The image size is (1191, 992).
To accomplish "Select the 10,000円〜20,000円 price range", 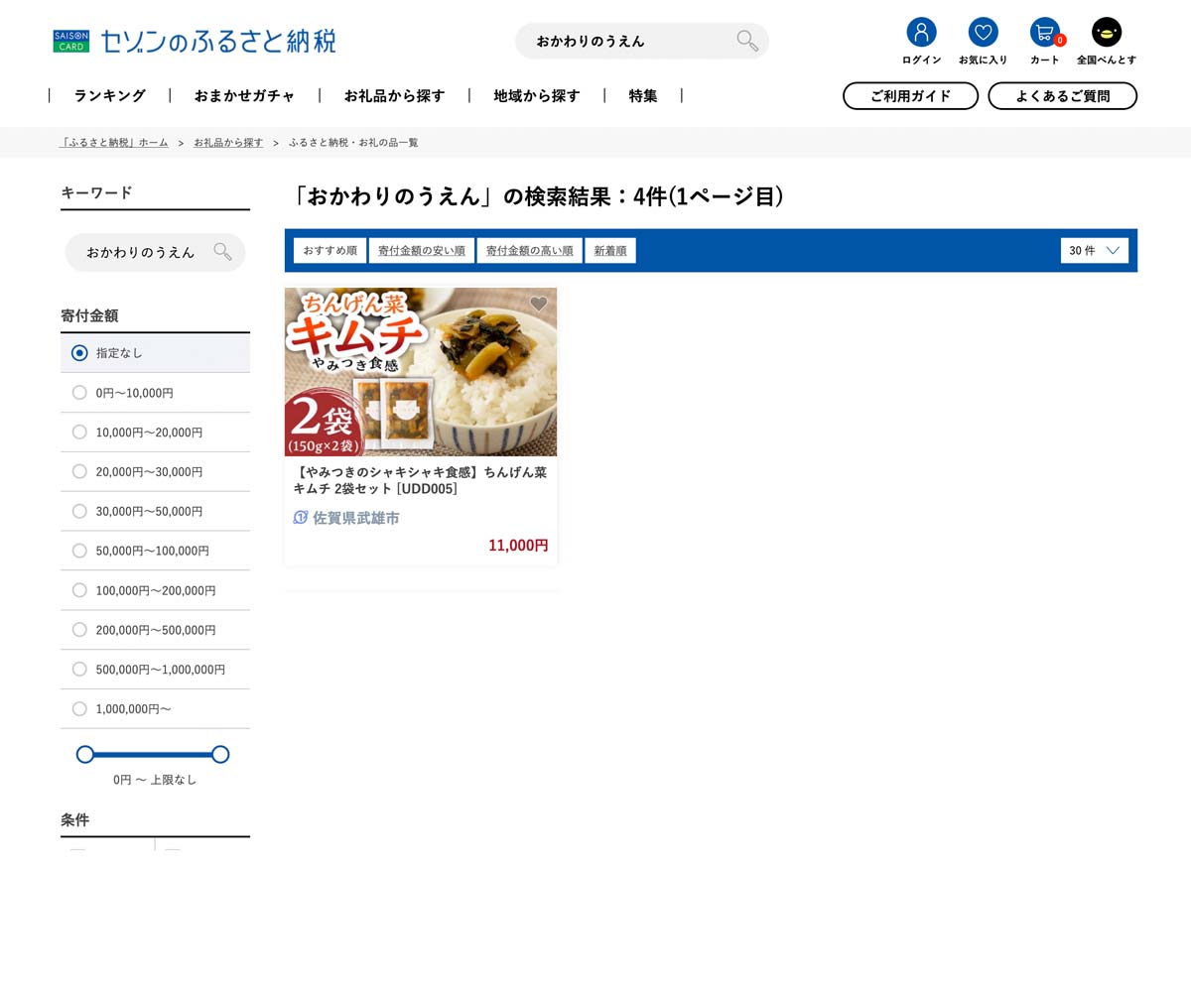I will click(x=79, y=432).
